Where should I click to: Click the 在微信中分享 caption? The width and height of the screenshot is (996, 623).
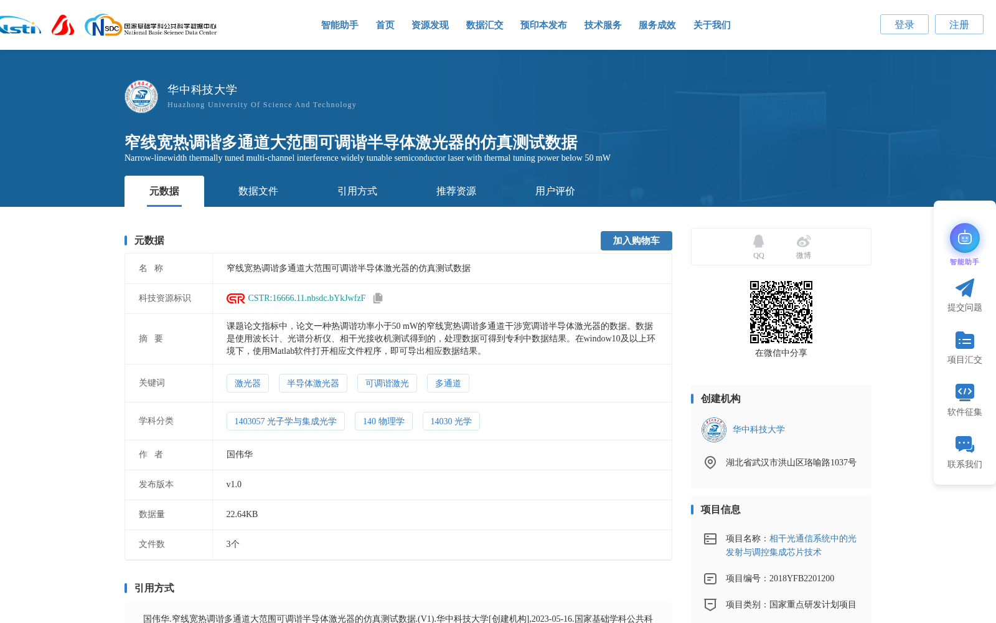coord(781,353)
